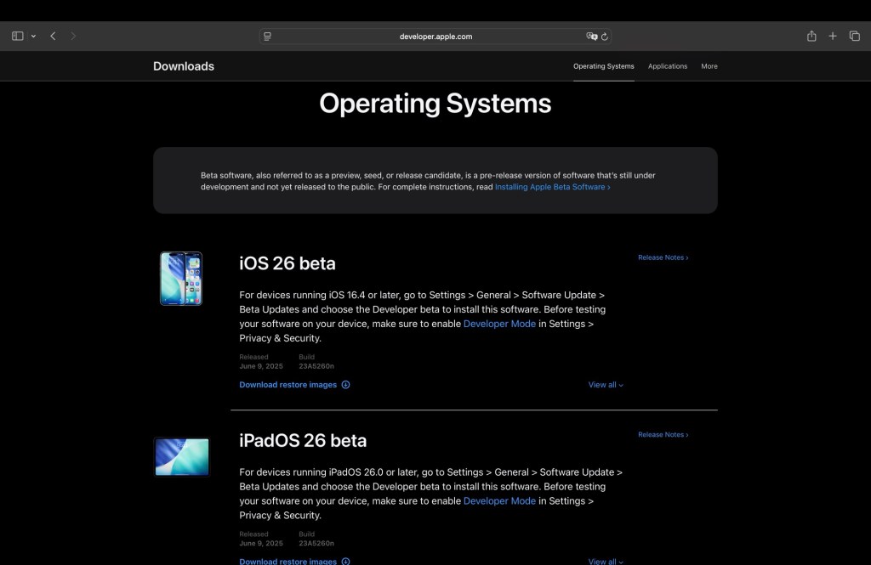Click Download restore images for iOS 26
This screenshot has height=565, width=871.
[x=288, y=385]
